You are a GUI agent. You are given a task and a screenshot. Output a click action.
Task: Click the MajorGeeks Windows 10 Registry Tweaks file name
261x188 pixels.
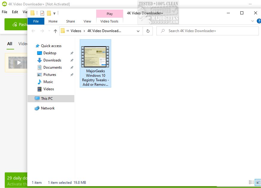[95, 78]
